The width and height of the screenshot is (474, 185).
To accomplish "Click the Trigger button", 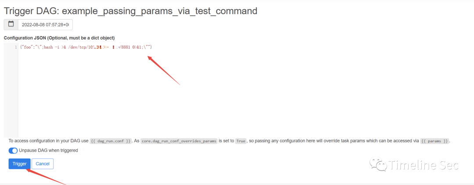I will coord(20,164).
